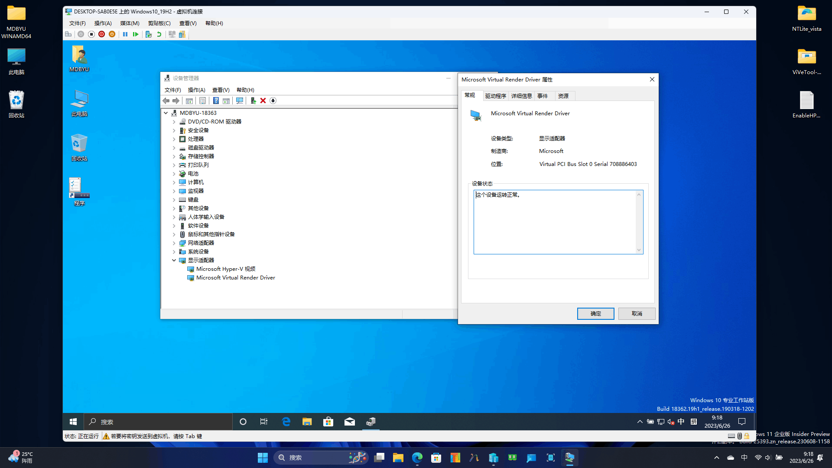Scan for hardware changes in Device Manager
This screenshot has width=832, height=468.
[240, 101]
